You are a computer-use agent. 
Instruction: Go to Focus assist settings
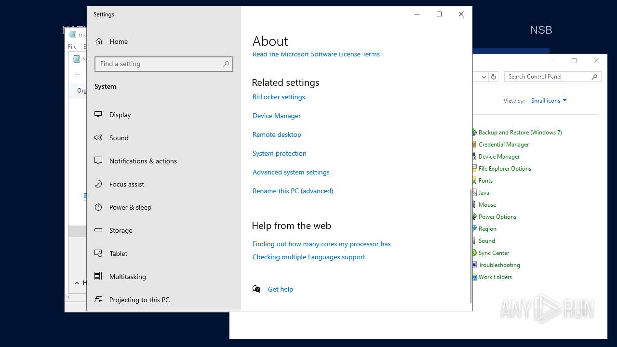(163, 184)
